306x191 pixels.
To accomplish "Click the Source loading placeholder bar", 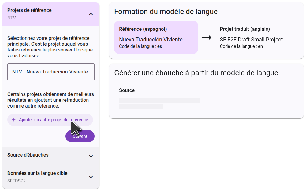I will click(x=159, y=101).
